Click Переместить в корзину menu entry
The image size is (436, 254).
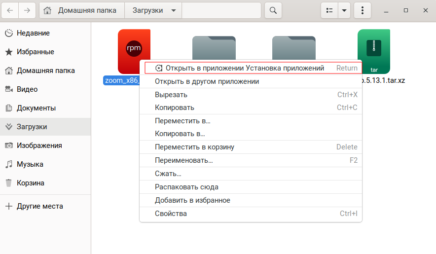[194, 147]
